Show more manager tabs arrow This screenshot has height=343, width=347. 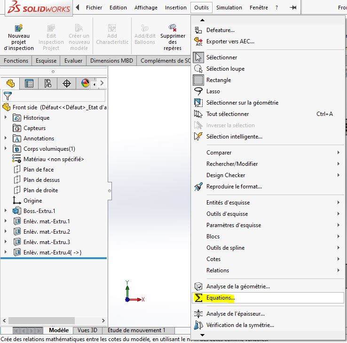tap(102, 83)
